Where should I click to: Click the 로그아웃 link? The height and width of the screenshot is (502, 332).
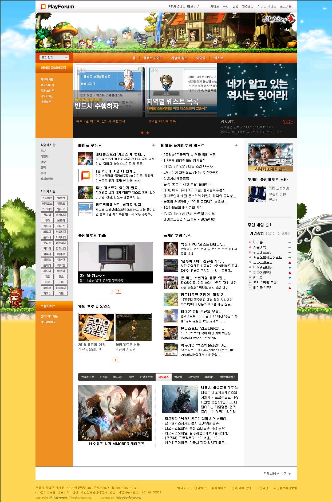click(286, 6)
